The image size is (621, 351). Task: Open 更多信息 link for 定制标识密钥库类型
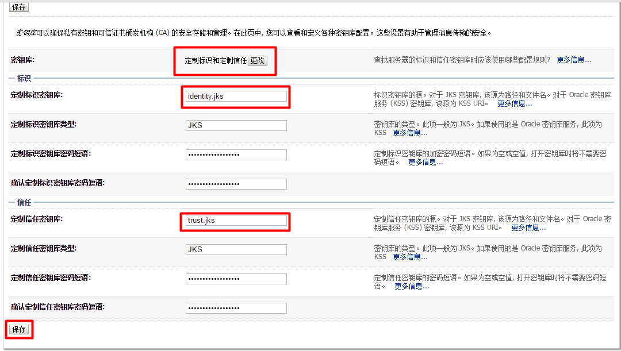(x=410, y=133)
